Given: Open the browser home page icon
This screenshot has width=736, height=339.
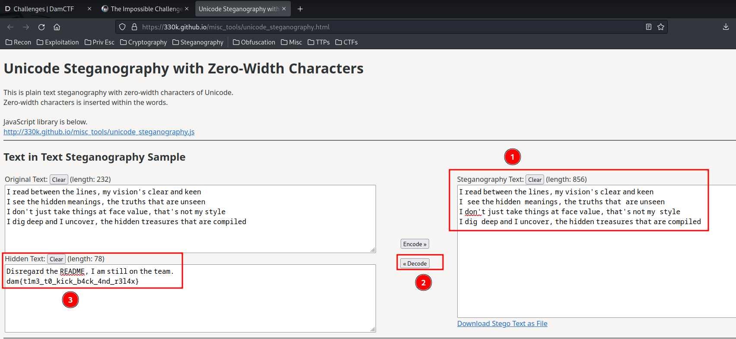Looking at the screenshot, I should 57,27.
